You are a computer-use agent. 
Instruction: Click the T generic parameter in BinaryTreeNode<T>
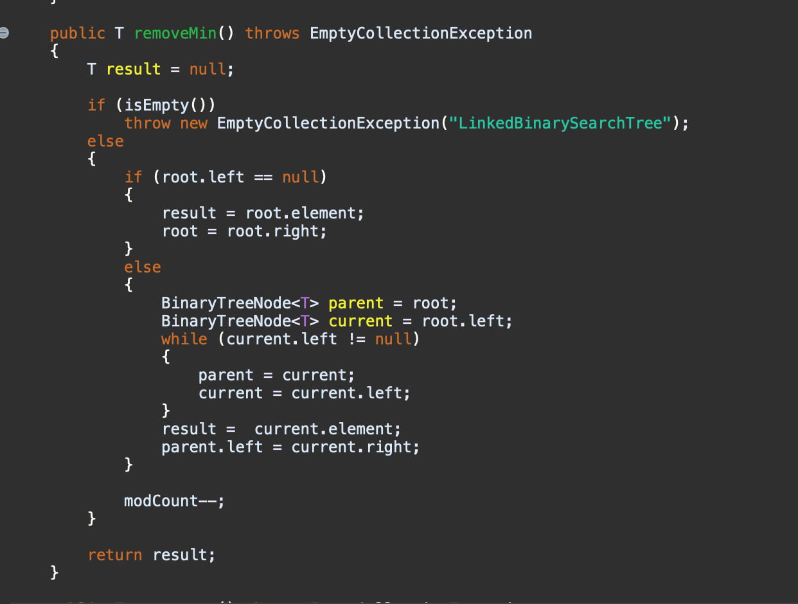[305, 303]
